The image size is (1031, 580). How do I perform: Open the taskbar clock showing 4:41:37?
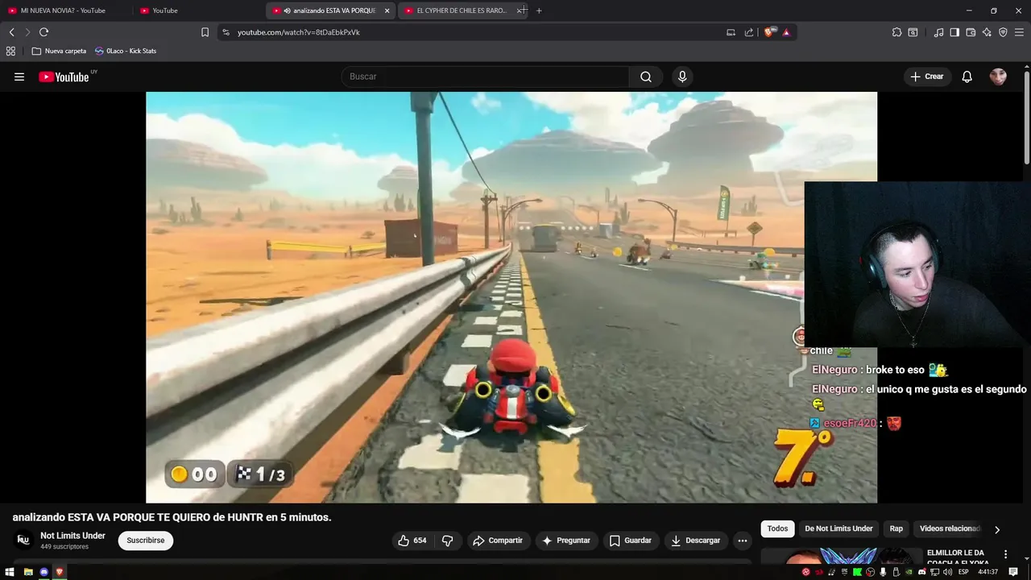coord(988,572)
